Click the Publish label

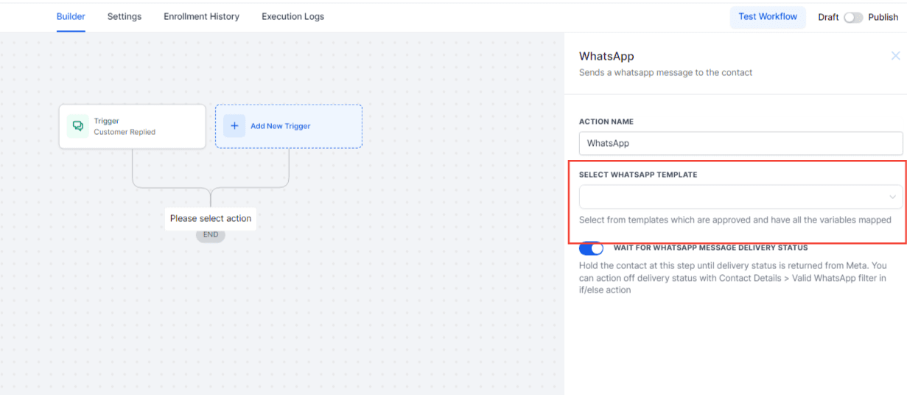click(x=883, y=18)
